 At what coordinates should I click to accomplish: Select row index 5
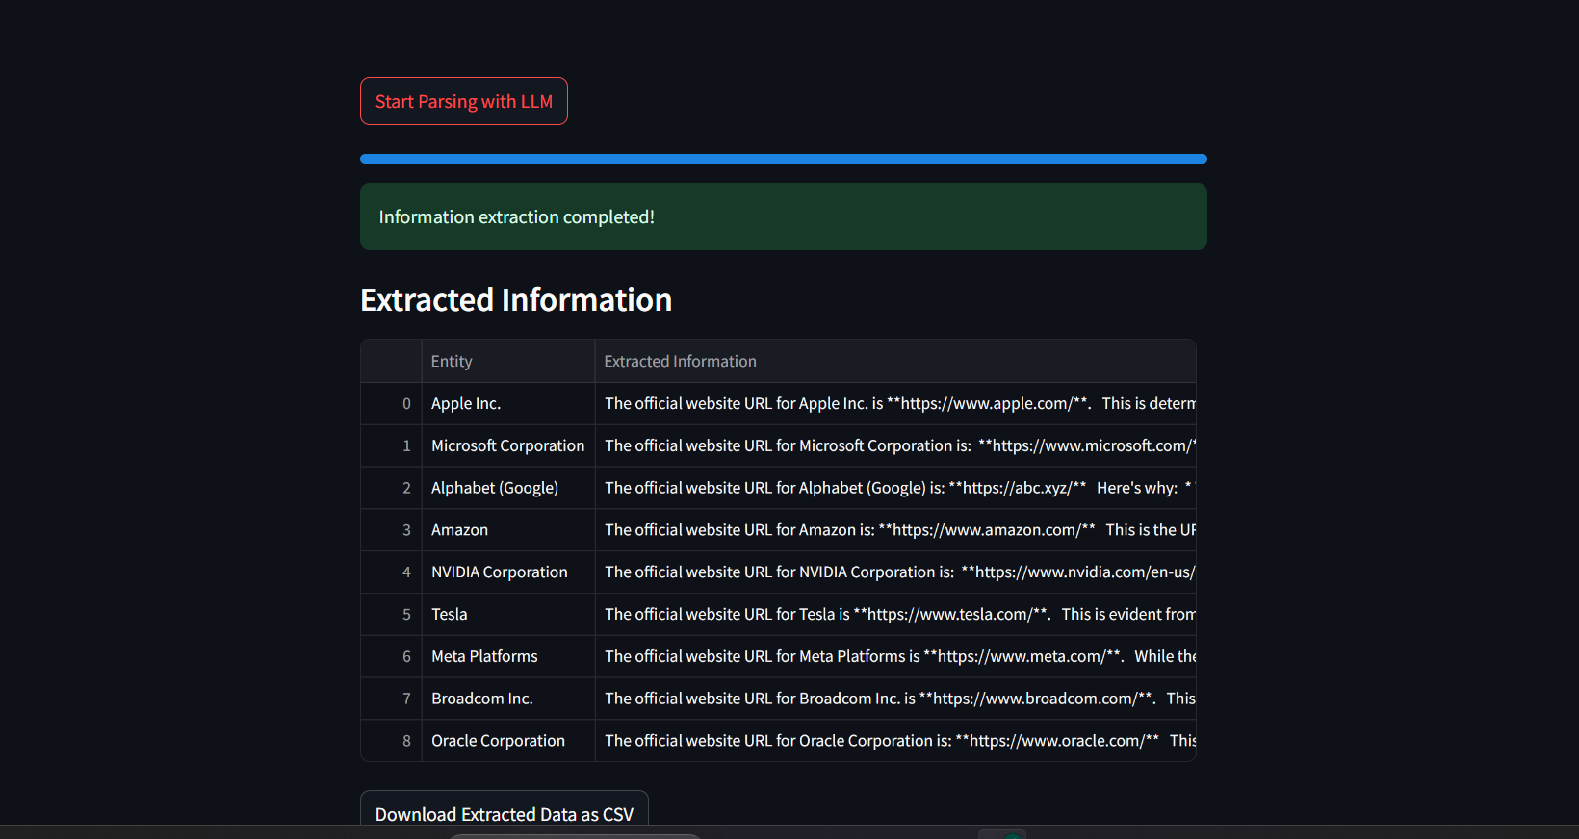391,614
